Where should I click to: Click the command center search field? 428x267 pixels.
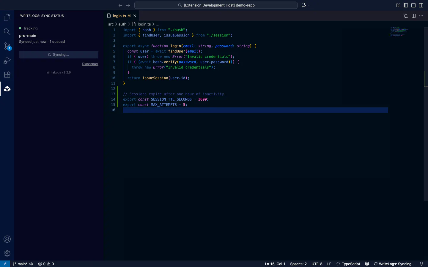coord(216,5)
